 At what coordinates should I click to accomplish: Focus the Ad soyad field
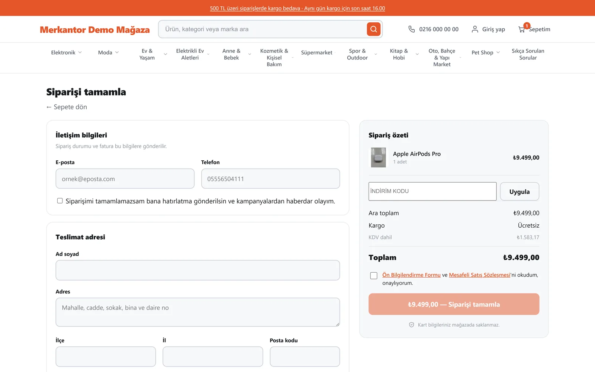pyautogui.click(x=198, y=270)
